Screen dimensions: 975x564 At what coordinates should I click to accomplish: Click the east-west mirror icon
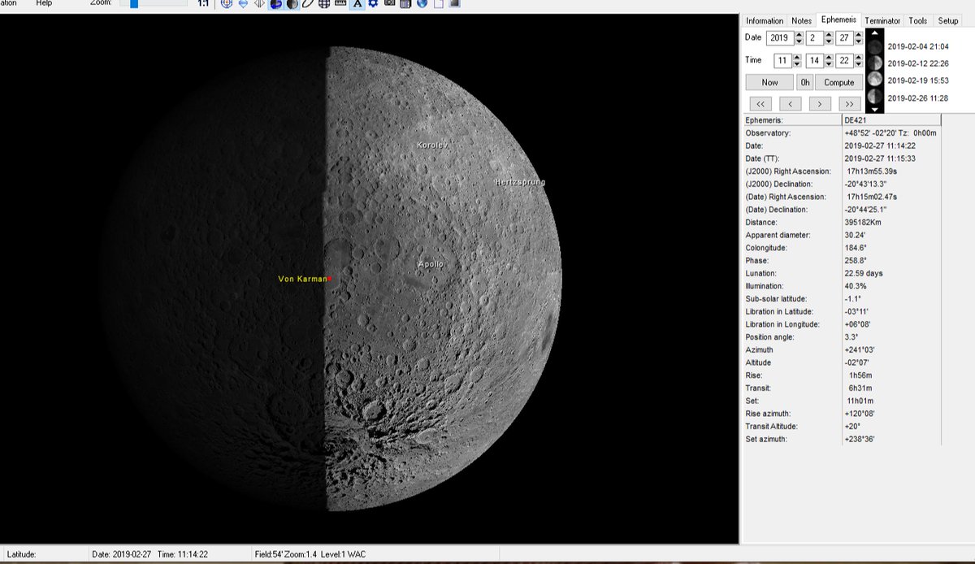click(259, 4)
